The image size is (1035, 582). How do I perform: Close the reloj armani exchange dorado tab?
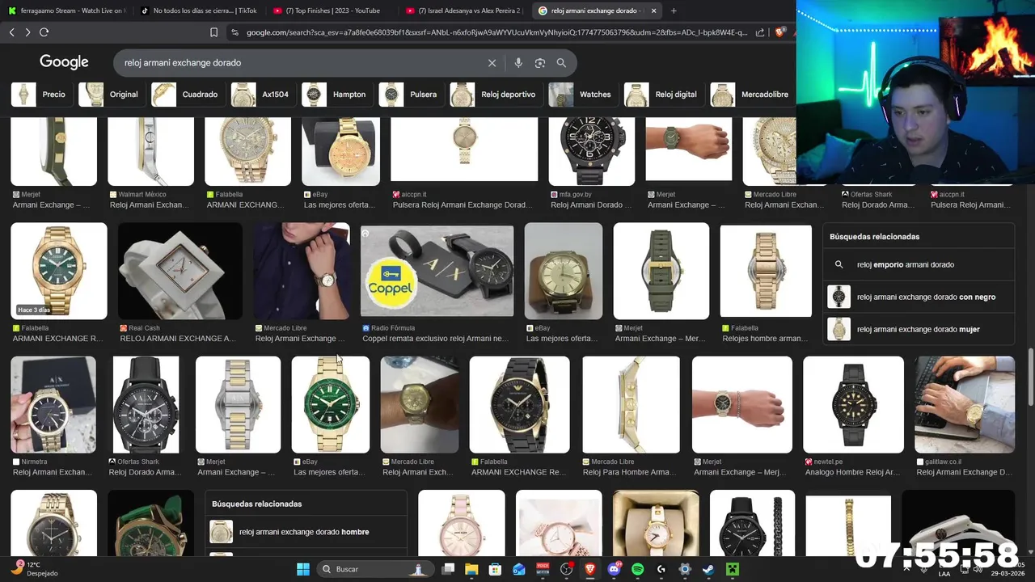click(x=653, y=11)
